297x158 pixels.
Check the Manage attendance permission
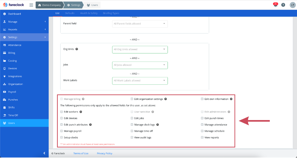202,125
